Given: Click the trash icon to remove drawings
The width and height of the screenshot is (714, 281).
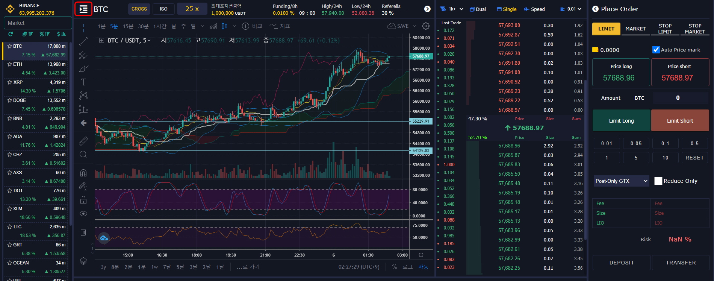Looking at the screenshot, I should pos(83,232).
